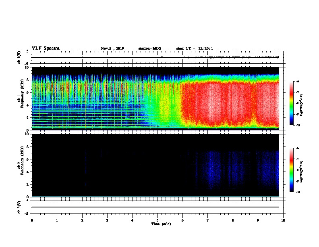Viewport: 319px width, 247px height.
Task: Click the "ch.1(V)" axis label
Action: click(19, 57)
